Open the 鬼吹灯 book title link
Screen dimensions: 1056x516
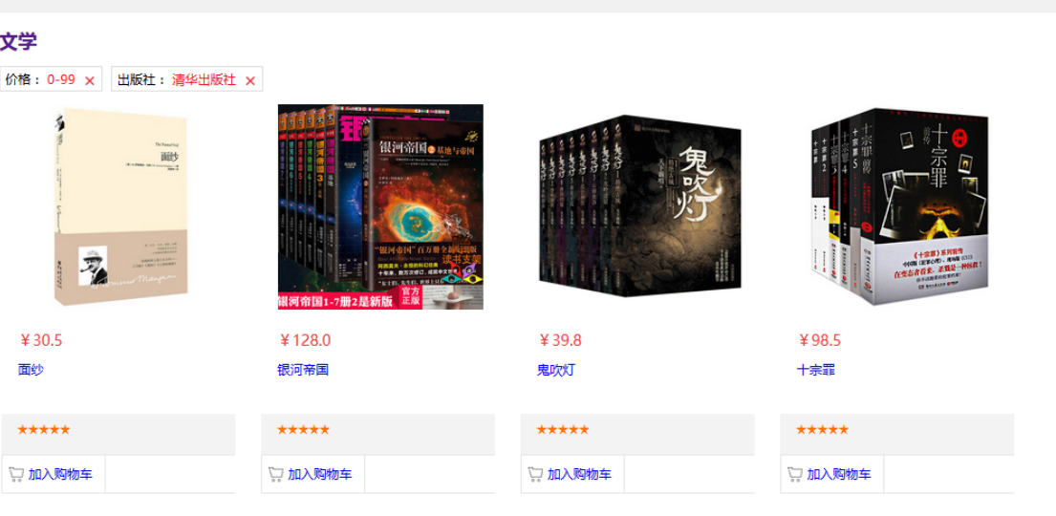pos(556,370)
